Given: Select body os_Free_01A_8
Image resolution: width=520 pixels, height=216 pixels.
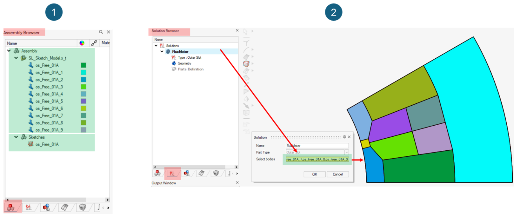Looking at the screenshot, I should (49, 123).
